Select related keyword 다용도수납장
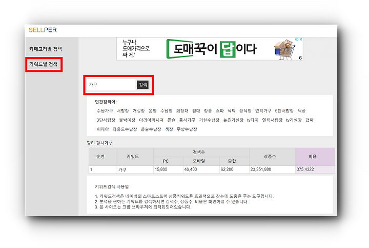This screenshot has width=369, height=248. [125, 129]
